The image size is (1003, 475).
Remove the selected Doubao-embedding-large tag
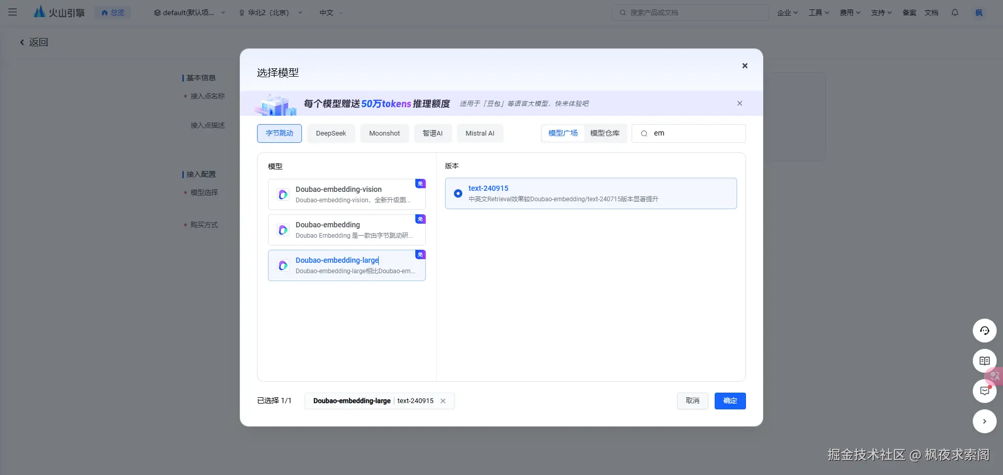[443, 401]
